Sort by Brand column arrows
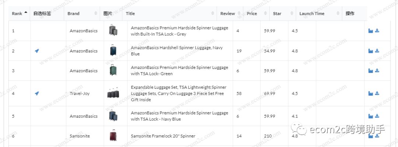The image size is (398, 147). (x=96, y=14)
